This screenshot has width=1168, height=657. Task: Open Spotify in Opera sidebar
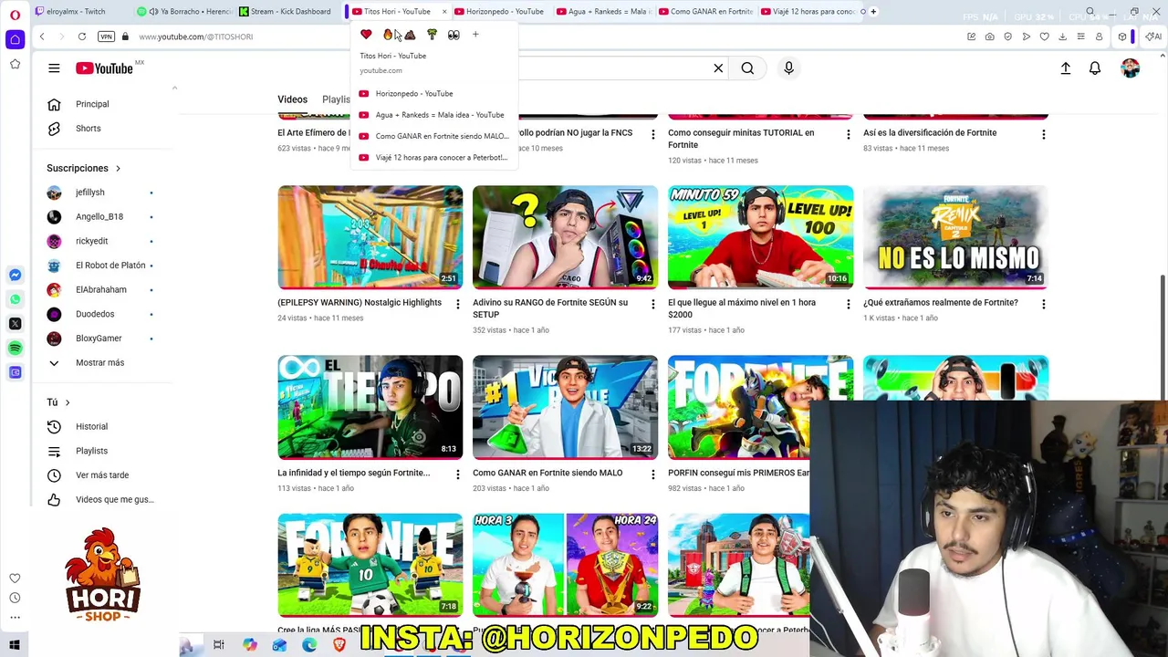click(15, 348)
